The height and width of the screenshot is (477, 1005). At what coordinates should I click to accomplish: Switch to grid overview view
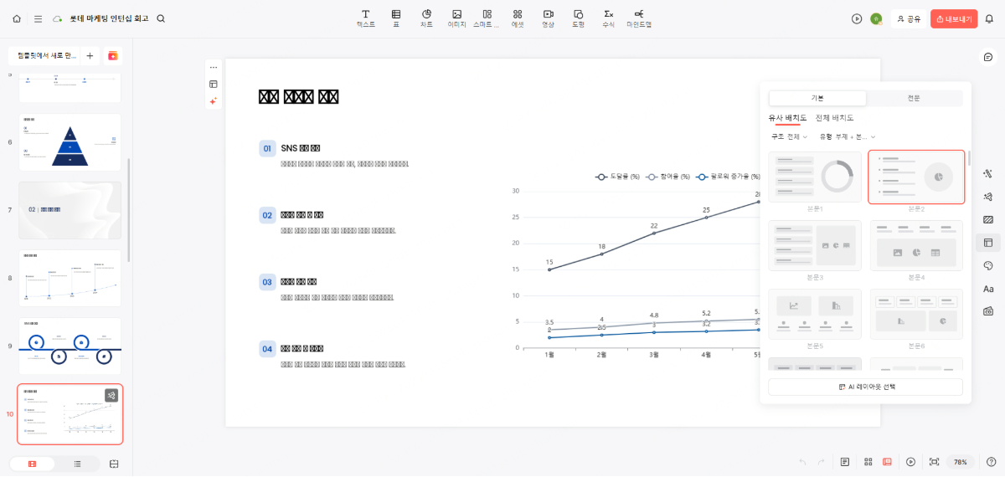(x=868, y=462)
